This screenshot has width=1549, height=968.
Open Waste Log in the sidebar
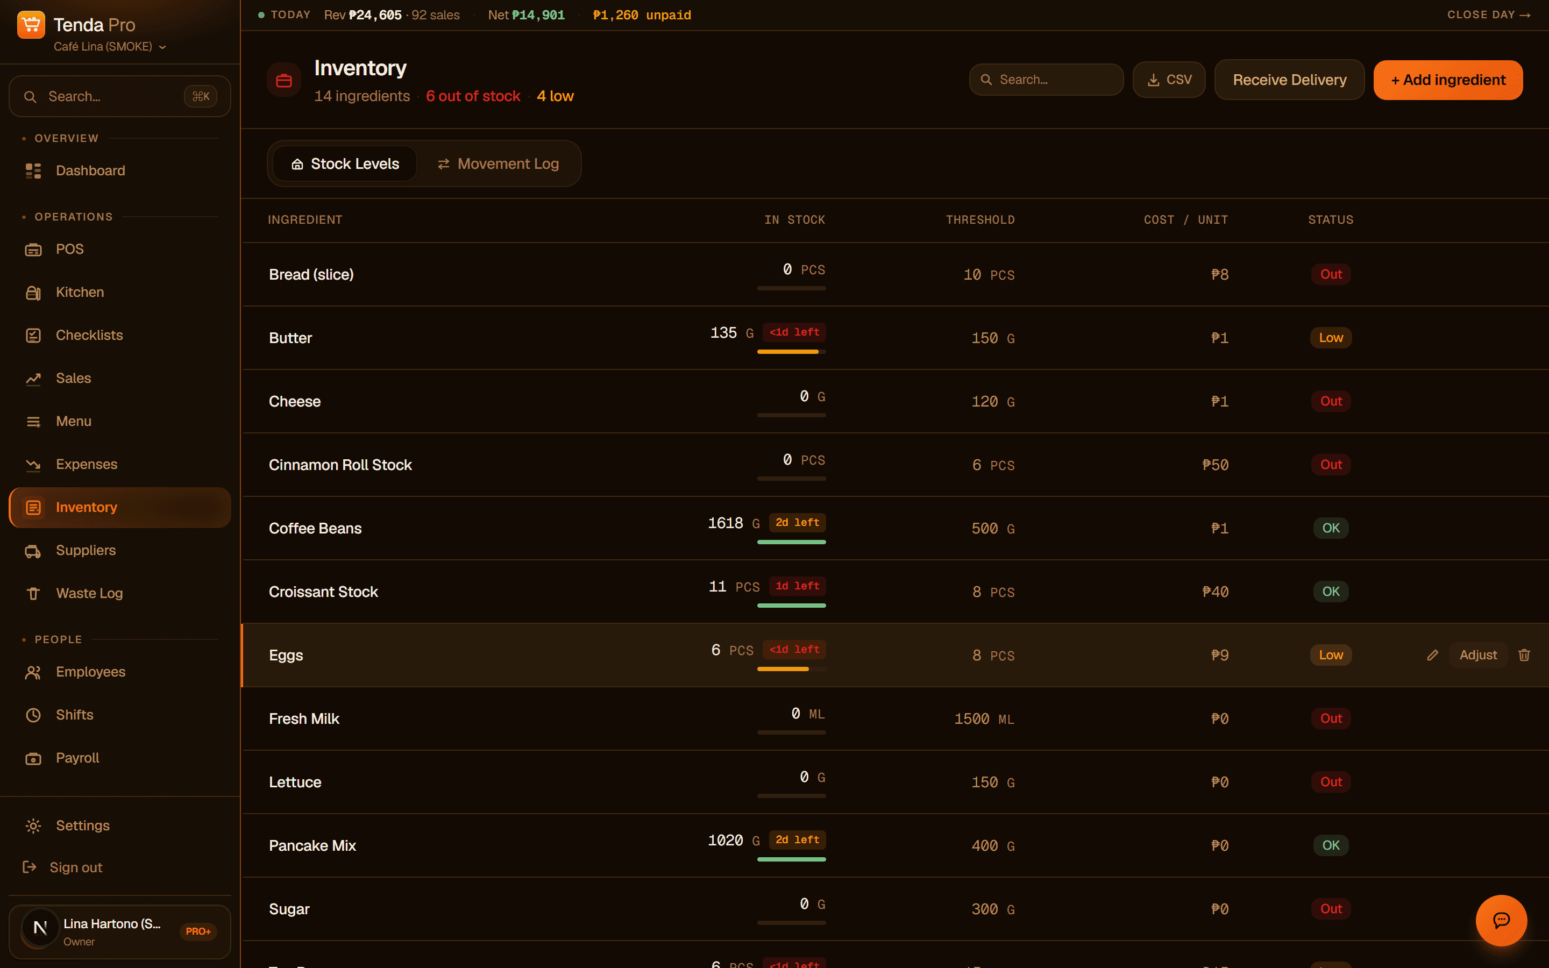click(120, 593)
